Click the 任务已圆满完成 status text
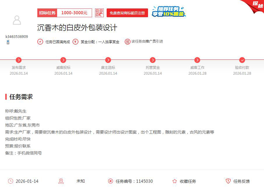This screenshot has height=188, width=264. pyautogui.click(x=58, y=42)
